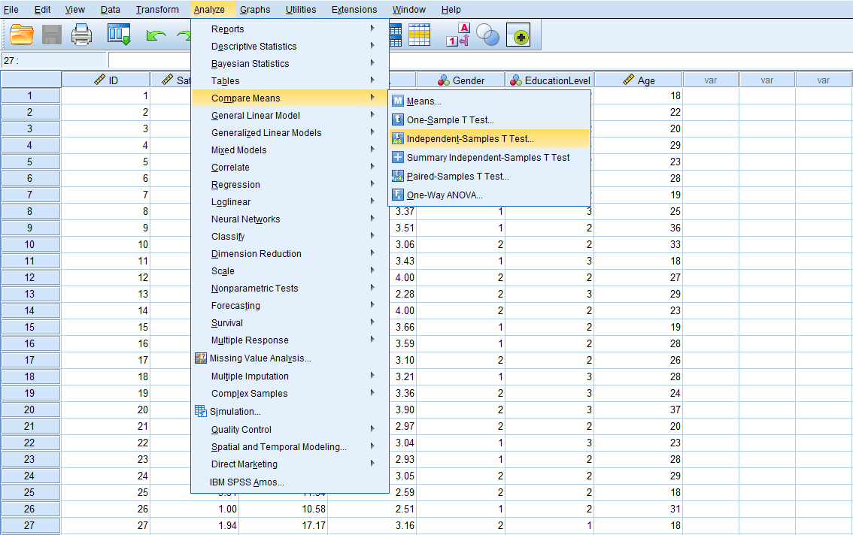Click the green Undo arrow icon
This screenshot has height=535, width=853.
(156, 35)
